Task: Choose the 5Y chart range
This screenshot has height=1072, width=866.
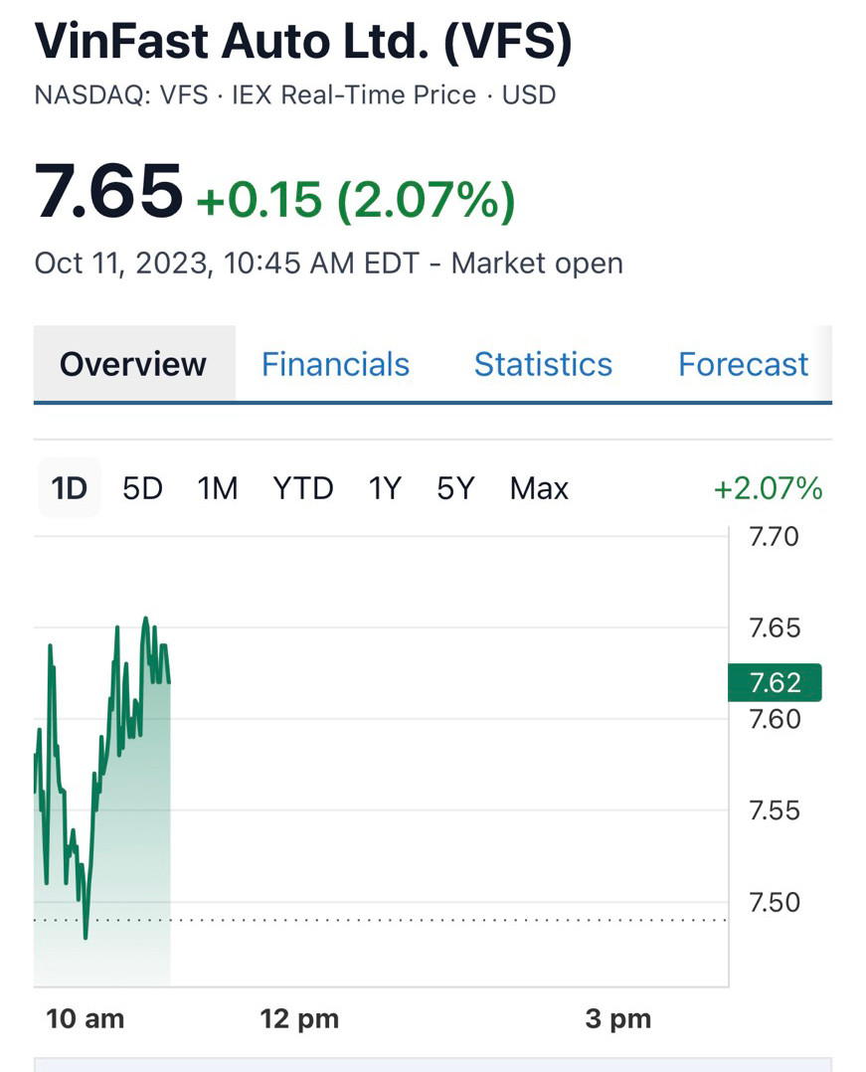Action: pyautogui.click(x=455, y=488)
